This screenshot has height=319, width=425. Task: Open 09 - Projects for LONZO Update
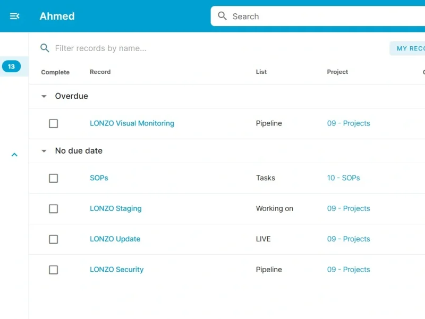point(348,239)
